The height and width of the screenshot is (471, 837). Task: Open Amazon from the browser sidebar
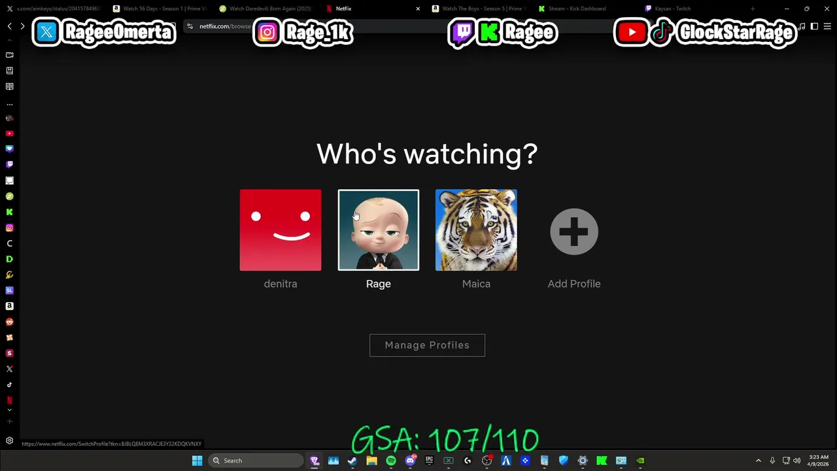pos(9,306)
